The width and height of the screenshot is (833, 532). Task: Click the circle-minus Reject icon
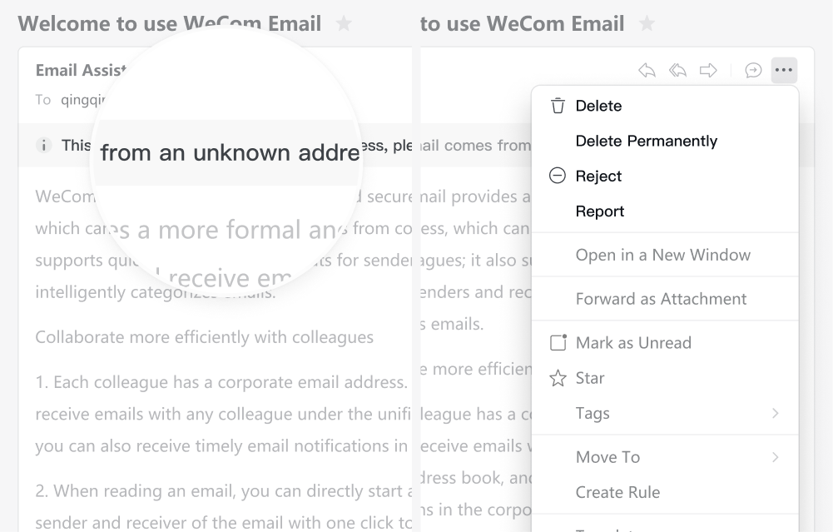(558, 176)
